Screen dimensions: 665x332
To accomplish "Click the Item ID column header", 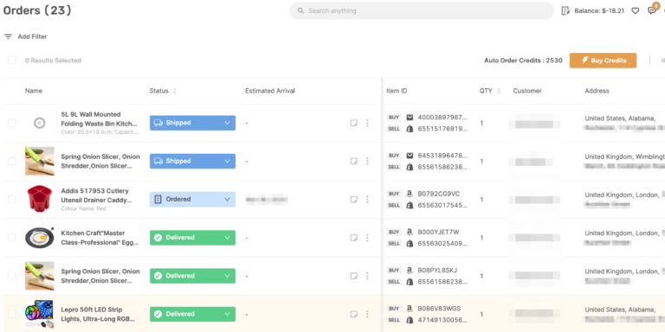I will (397, 91).
